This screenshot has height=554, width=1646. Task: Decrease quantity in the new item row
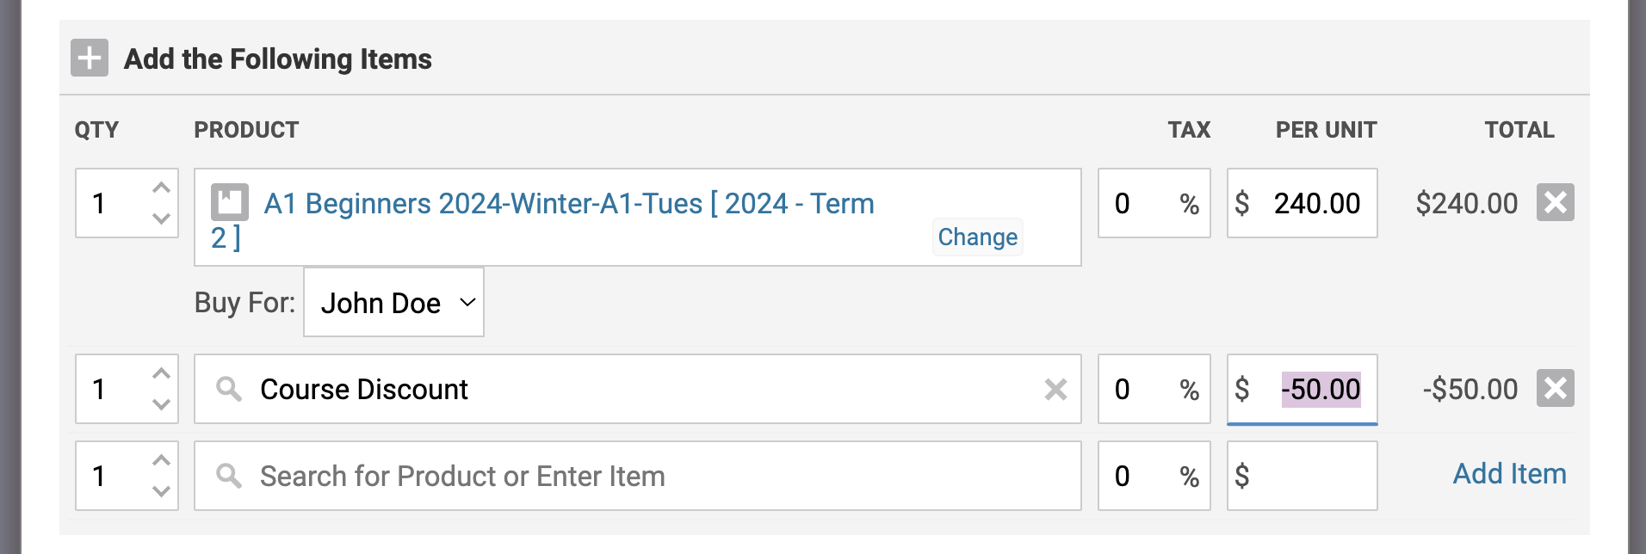[x=161, y=492]
